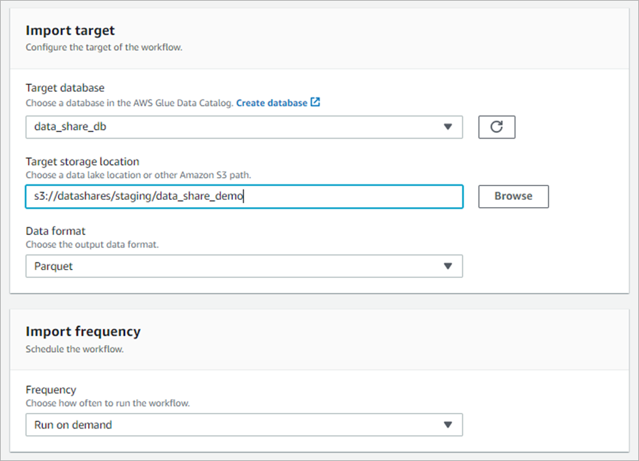Click the Frequency dropdown arrow
This screenshot has width=639, height=461.
point(447,425)
